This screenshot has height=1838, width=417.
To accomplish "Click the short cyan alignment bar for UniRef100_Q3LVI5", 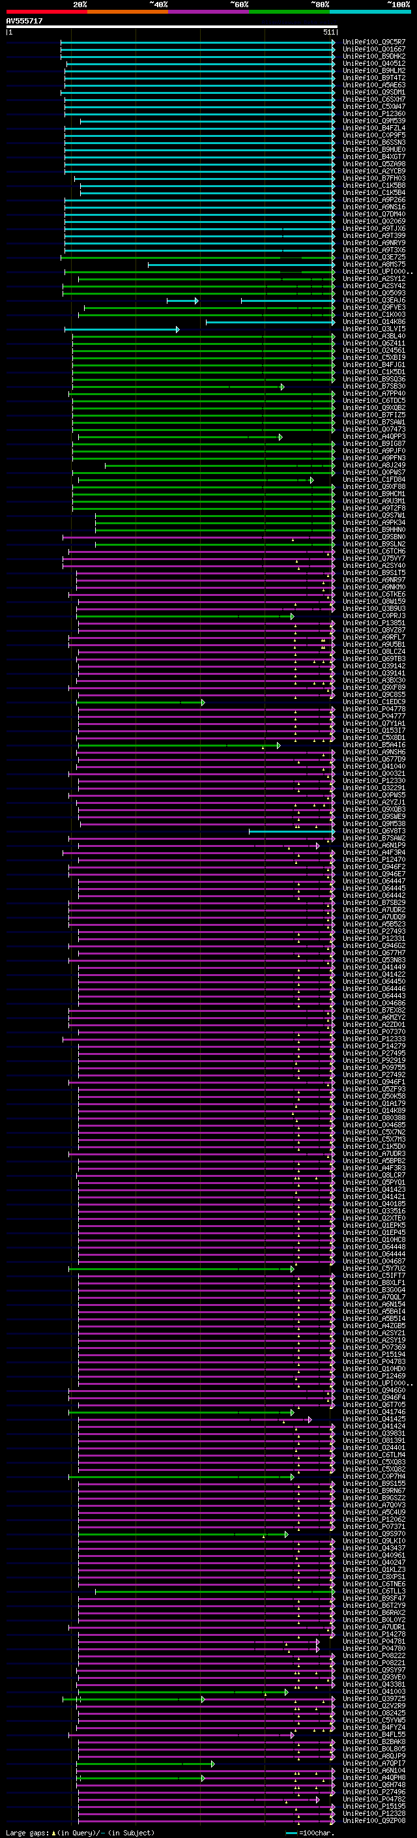I will (x=122, y=329).
